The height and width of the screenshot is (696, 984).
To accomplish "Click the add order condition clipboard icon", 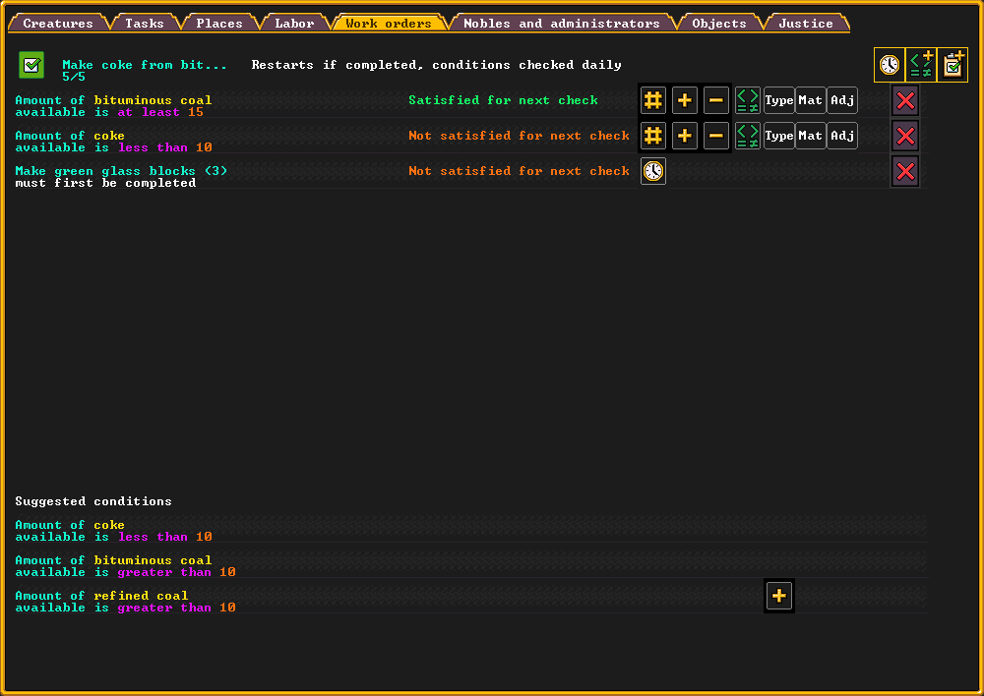I will pyautogui.click(x=953, y=65).
